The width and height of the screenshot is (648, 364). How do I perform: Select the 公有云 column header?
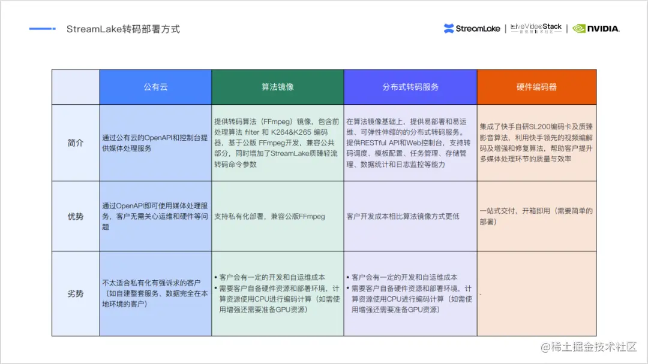click(x=155, y=86)
